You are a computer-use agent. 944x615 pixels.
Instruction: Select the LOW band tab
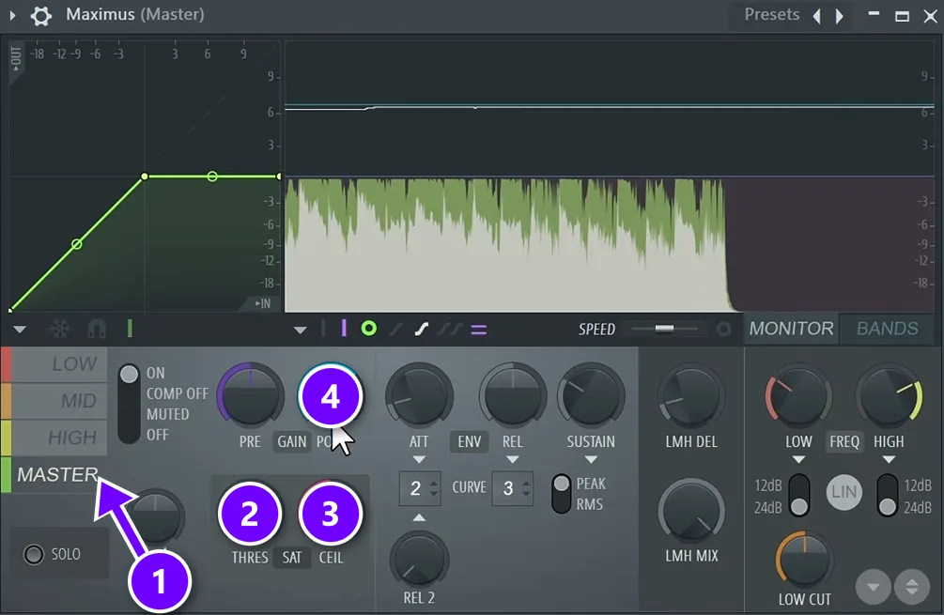point(59,364)
